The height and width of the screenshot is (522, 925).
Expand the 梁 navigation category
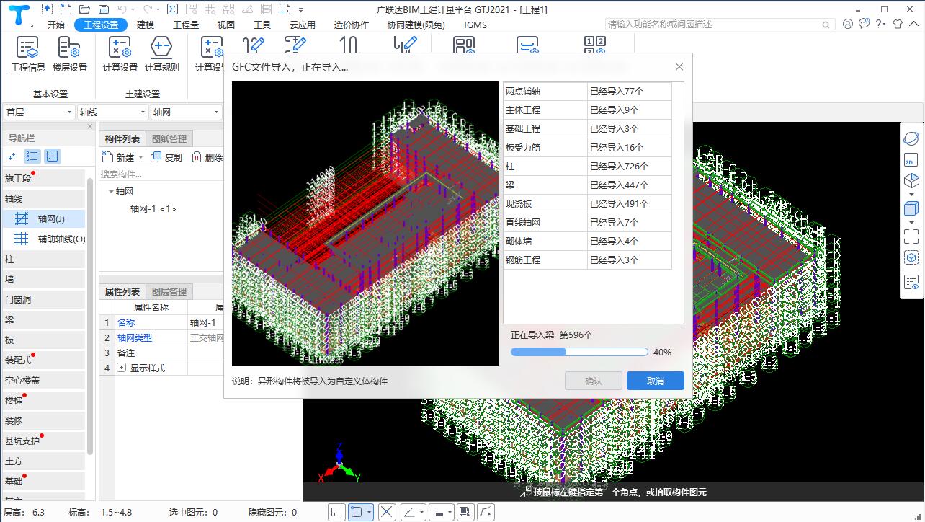[44, 319]
